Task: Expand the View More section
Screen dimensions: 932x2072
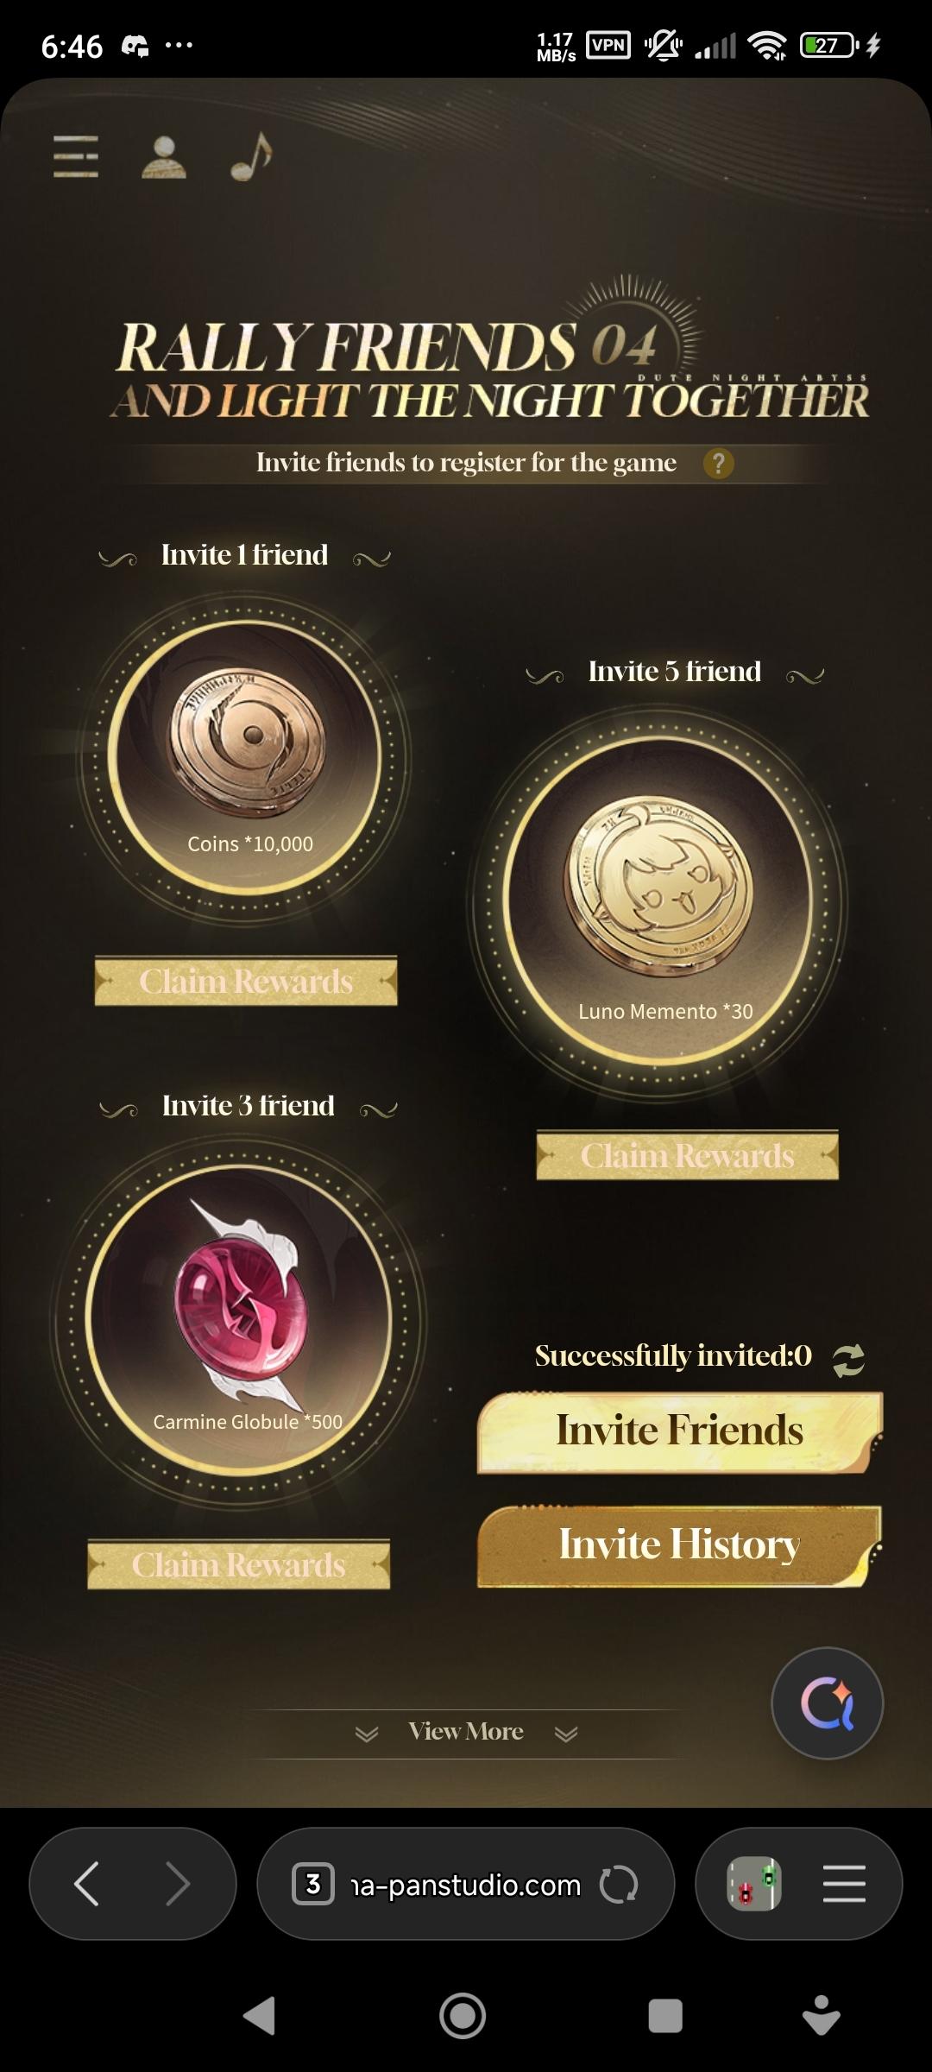Action: [466, 1732]
